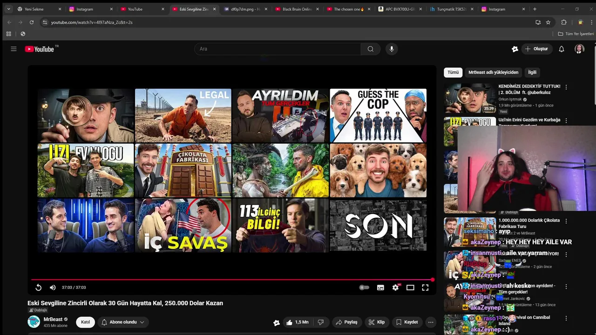The image size is (596, 335).
Task: Toggle subtitles/closed captions button
Action: click(380, 288)
